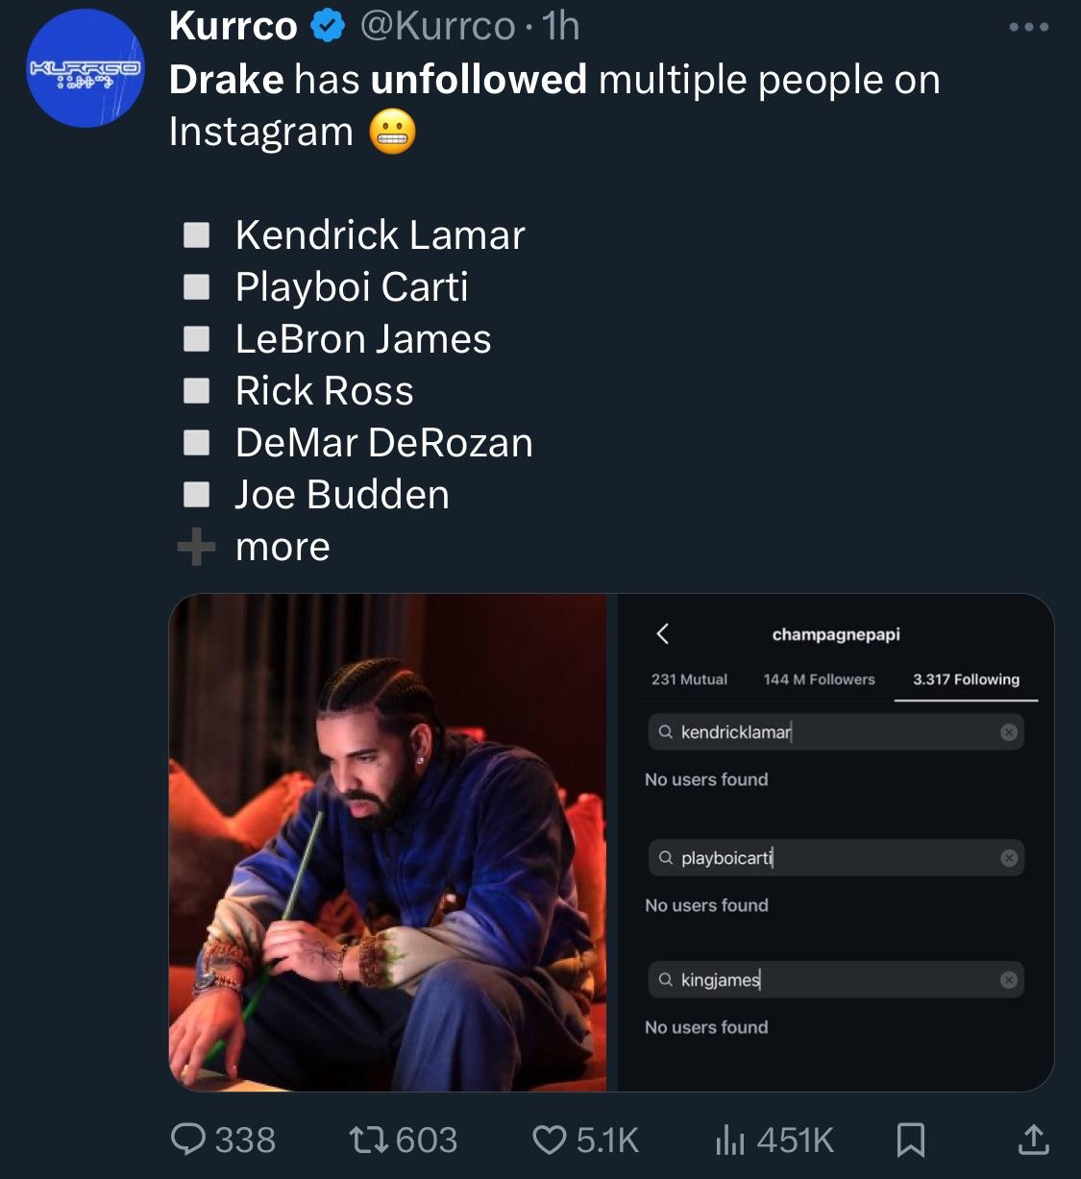Clear the kingjames search field
The image size is (1081, 1179).
(x=1008, y=980)
